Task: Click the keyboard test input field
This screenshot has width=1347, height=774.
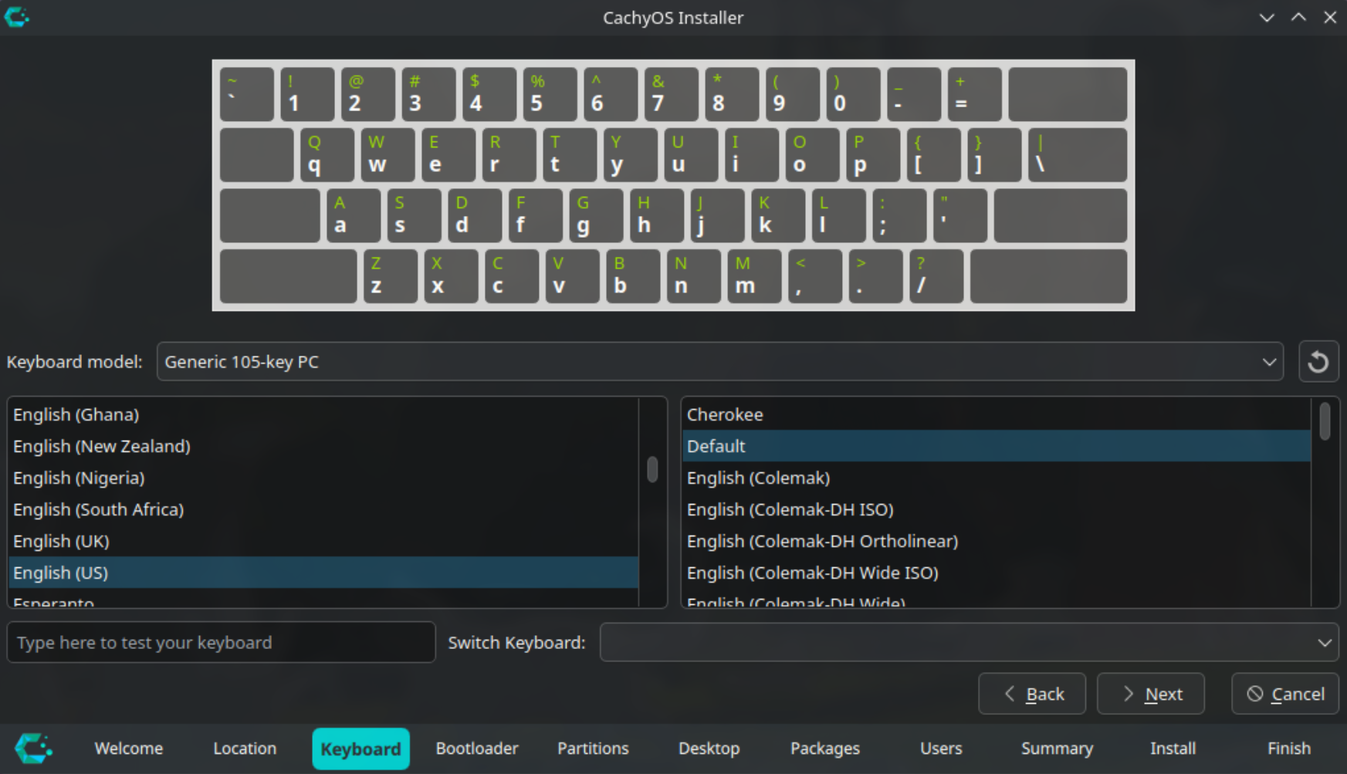Action: pos(221,643)
